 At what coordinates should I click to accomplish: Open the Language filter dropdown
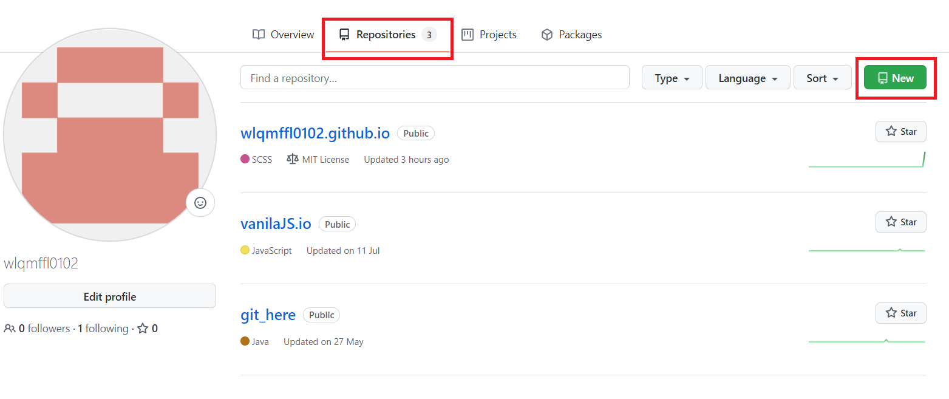pyautogui.click(x=747, y=78)
